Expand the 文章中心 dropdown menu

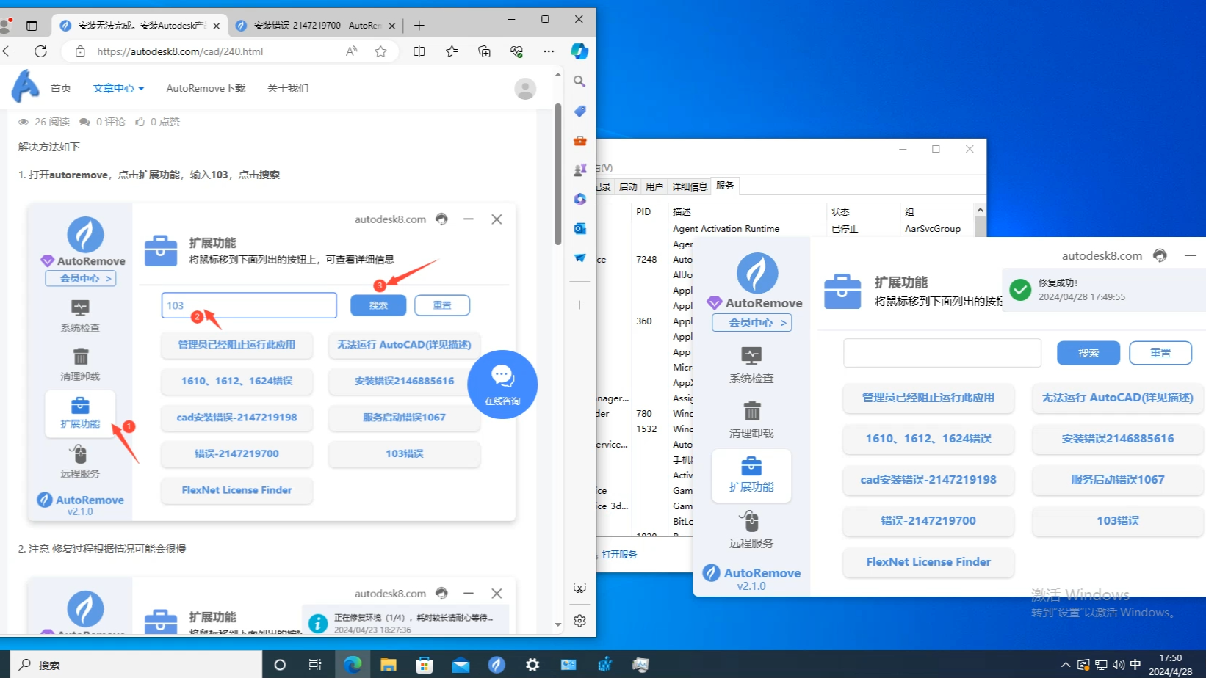118,88
